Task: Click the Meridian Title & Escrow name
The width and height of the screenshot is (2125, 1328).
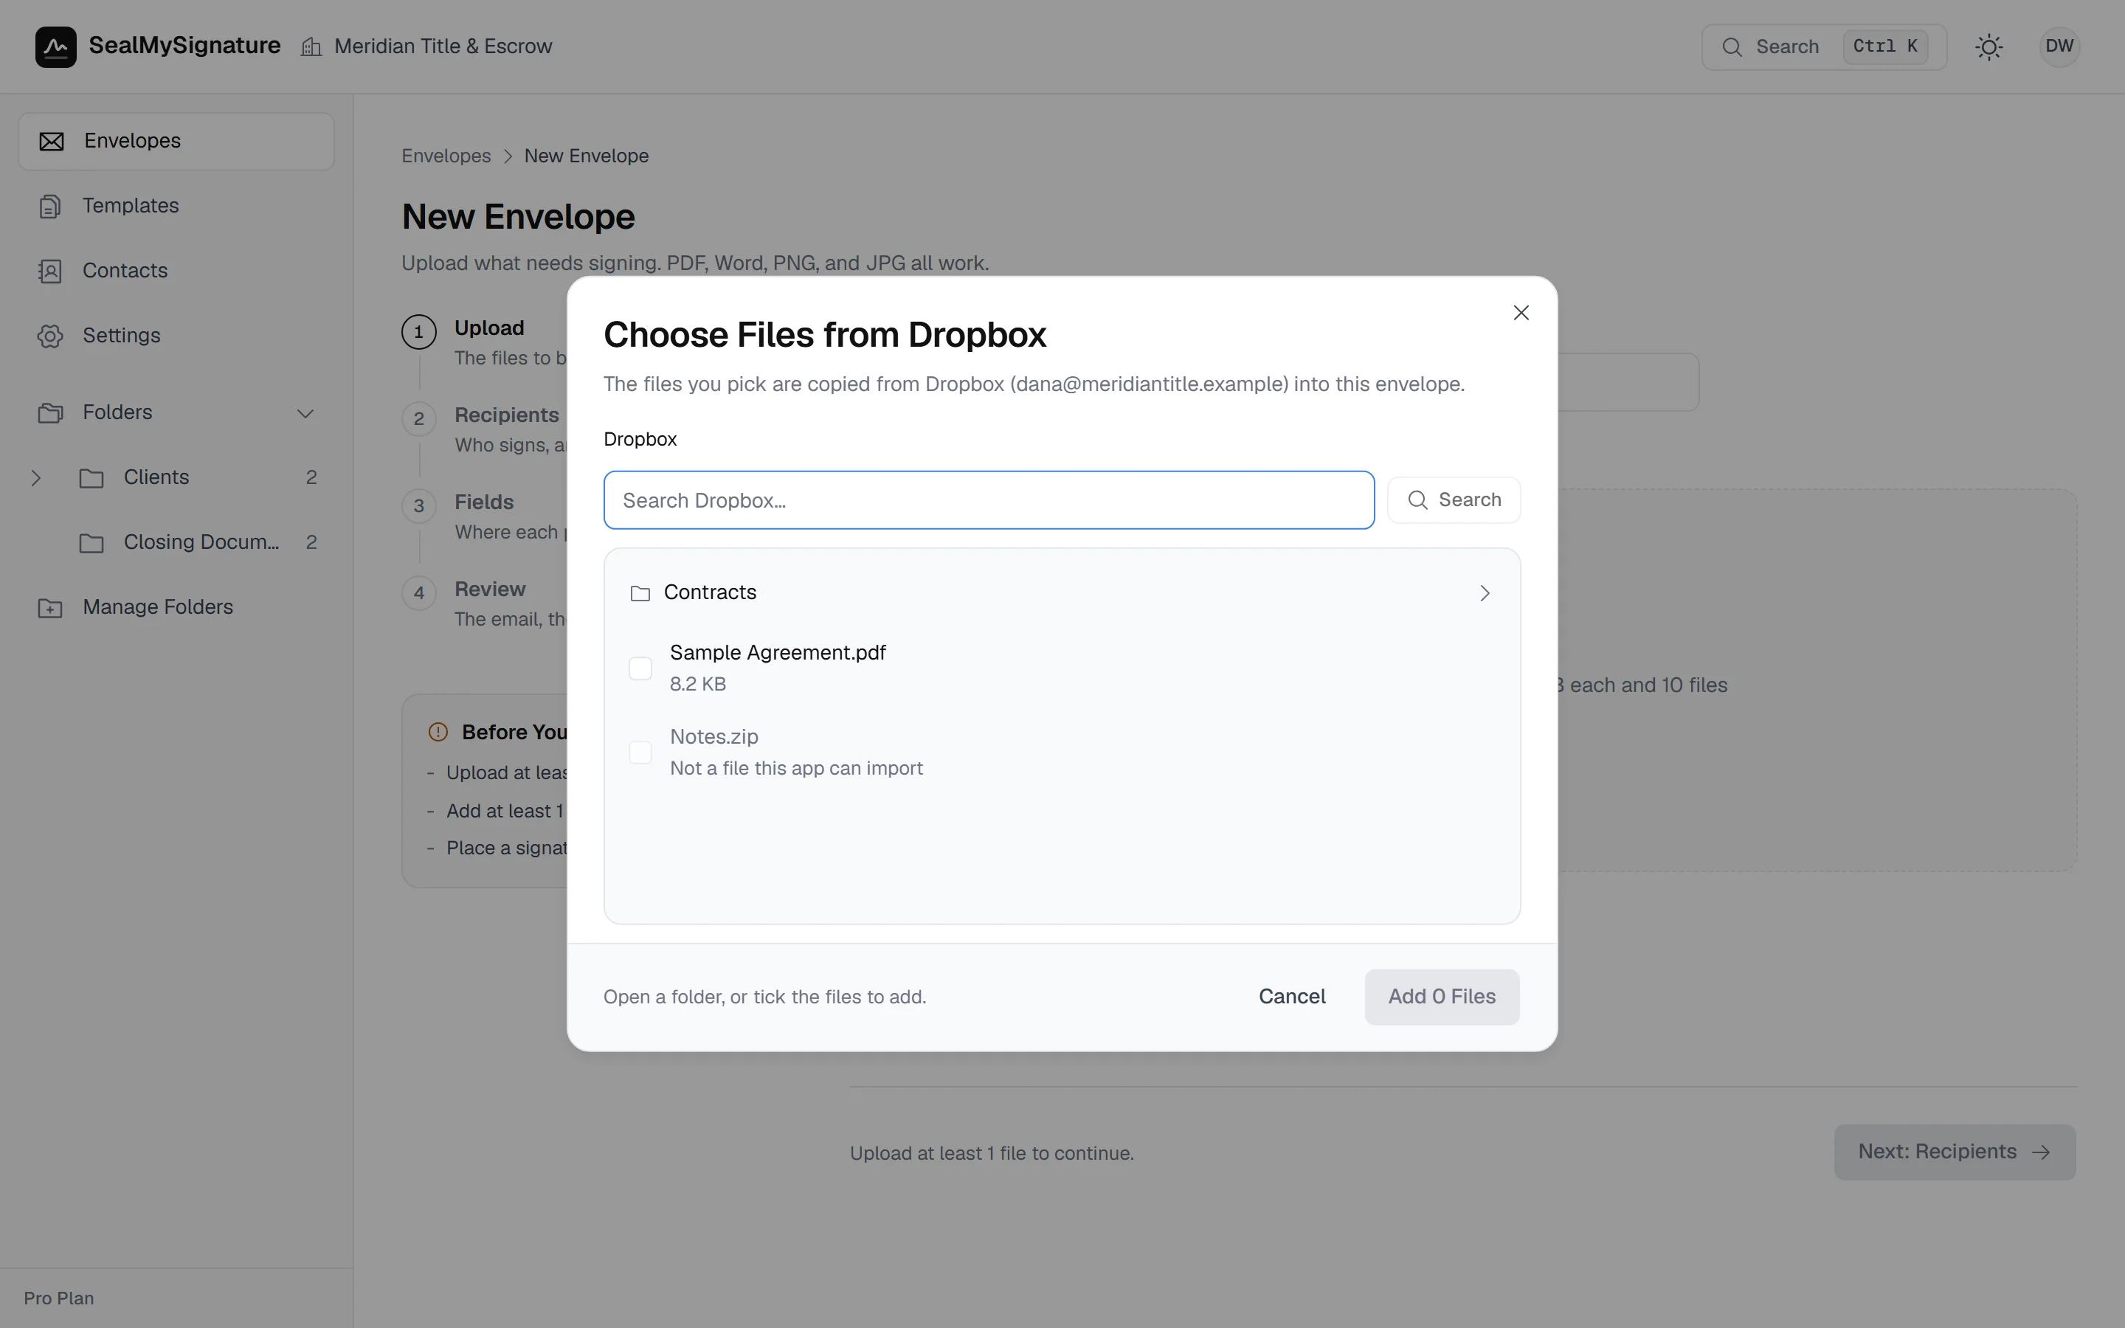Action: tap(443, 46)
